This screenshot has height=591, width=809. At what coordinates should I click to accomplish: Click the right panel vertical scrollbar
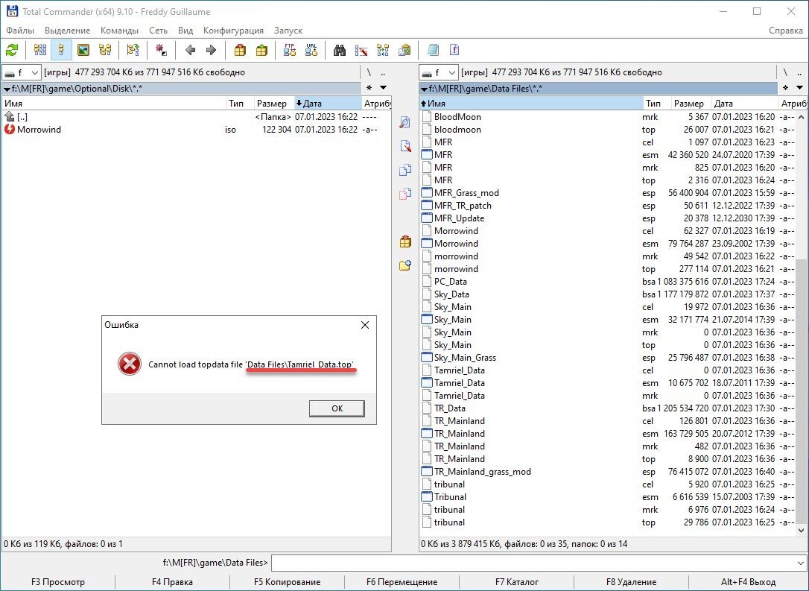click(801, 323)
